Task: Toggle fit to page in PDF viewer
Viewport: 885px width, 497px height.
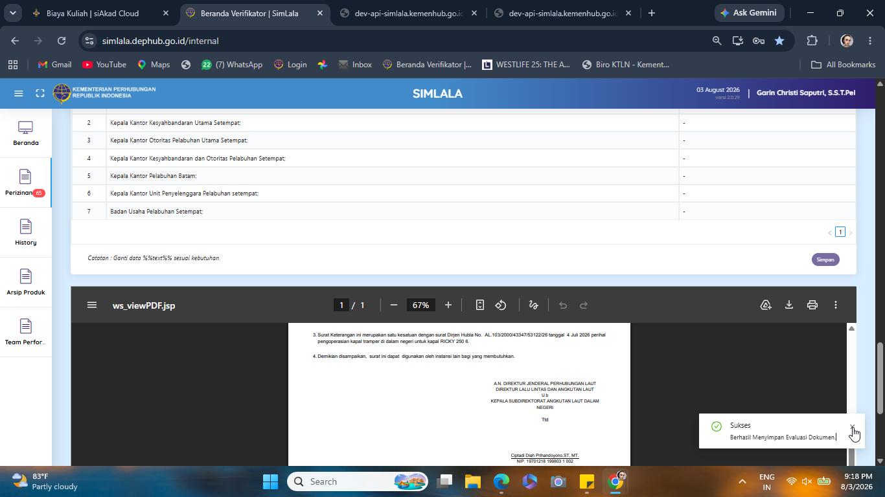Action: click(480, 305)
